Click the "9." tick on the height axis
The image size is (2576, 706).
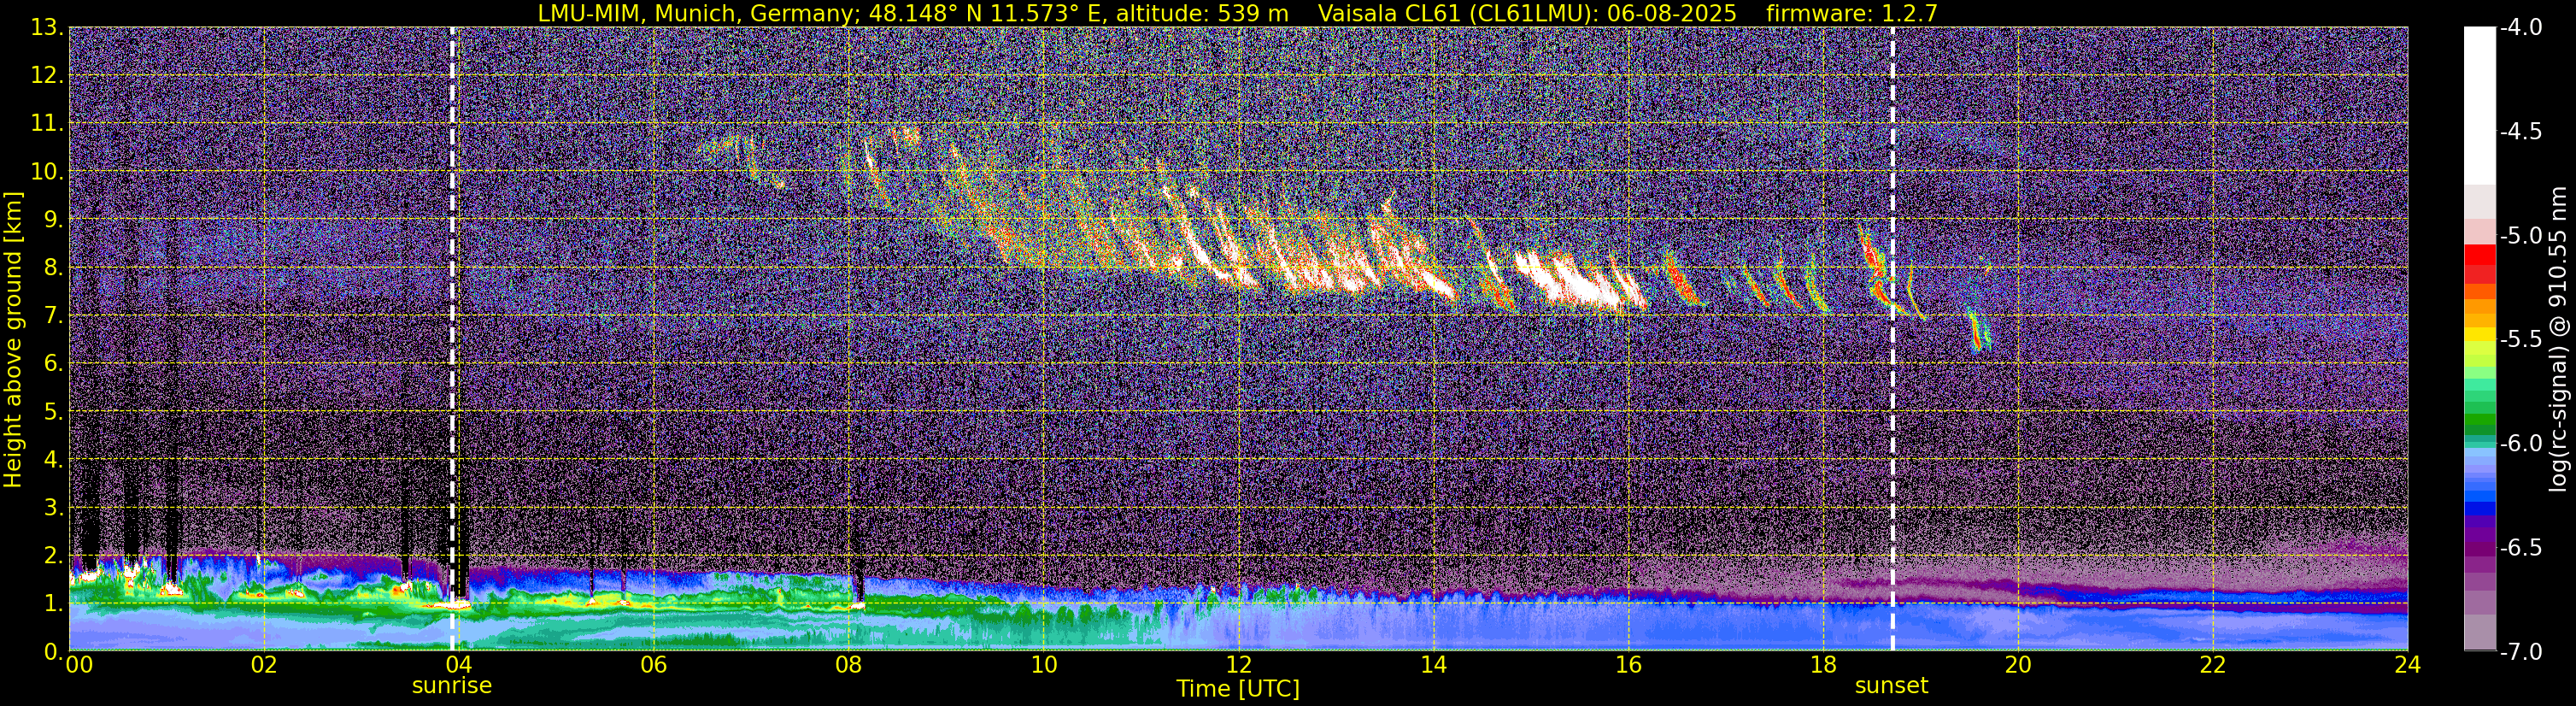54,220
